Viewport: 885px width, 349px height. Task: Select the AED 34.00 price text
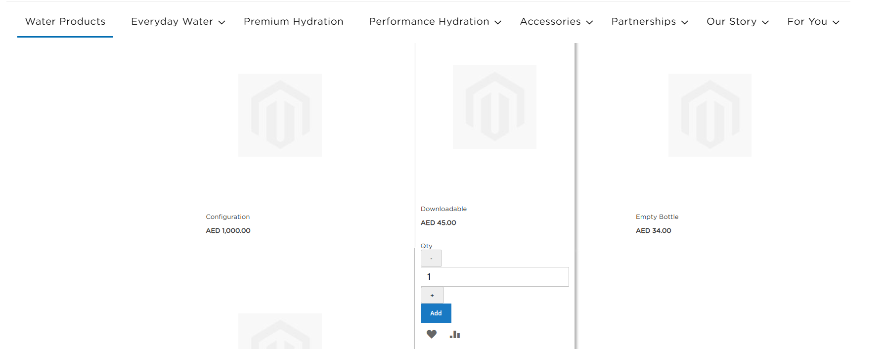point(654,230)
